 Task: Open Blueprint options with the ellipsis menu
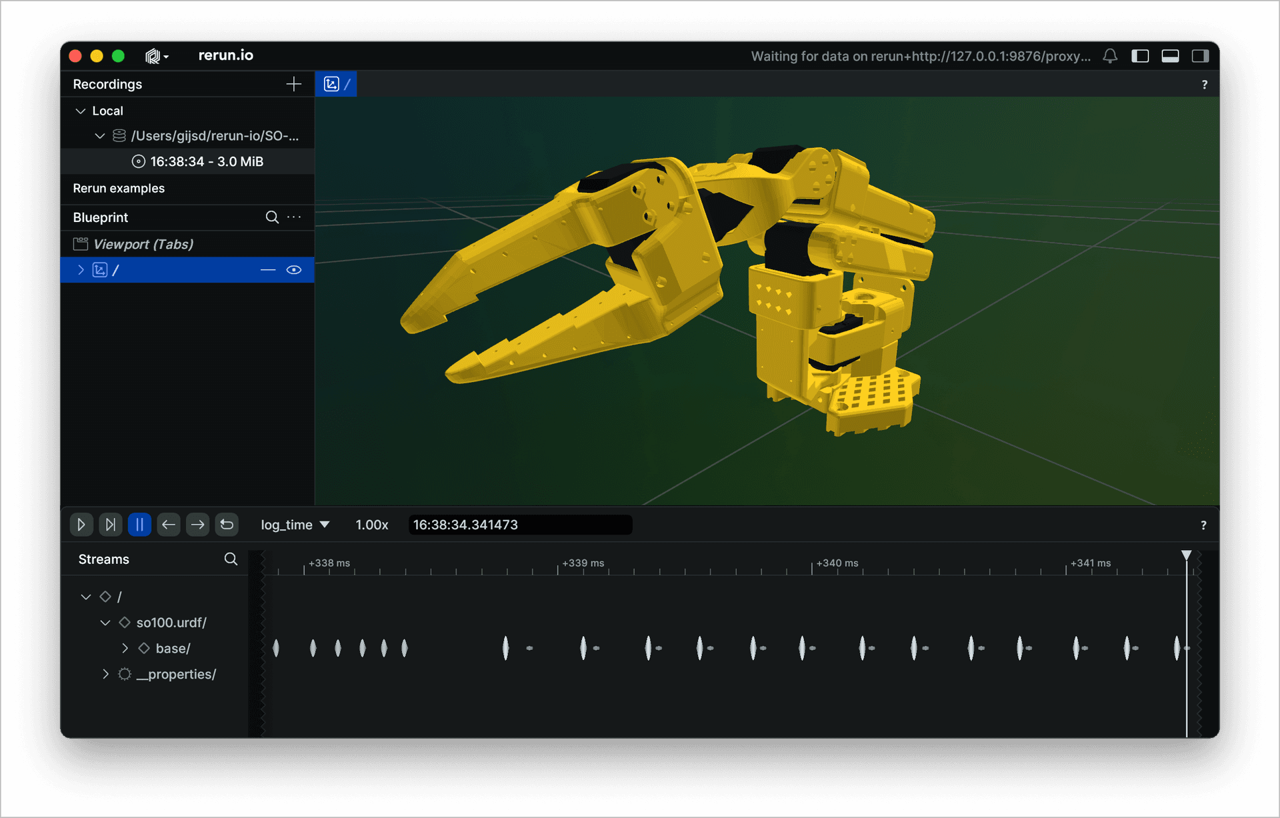293,217
